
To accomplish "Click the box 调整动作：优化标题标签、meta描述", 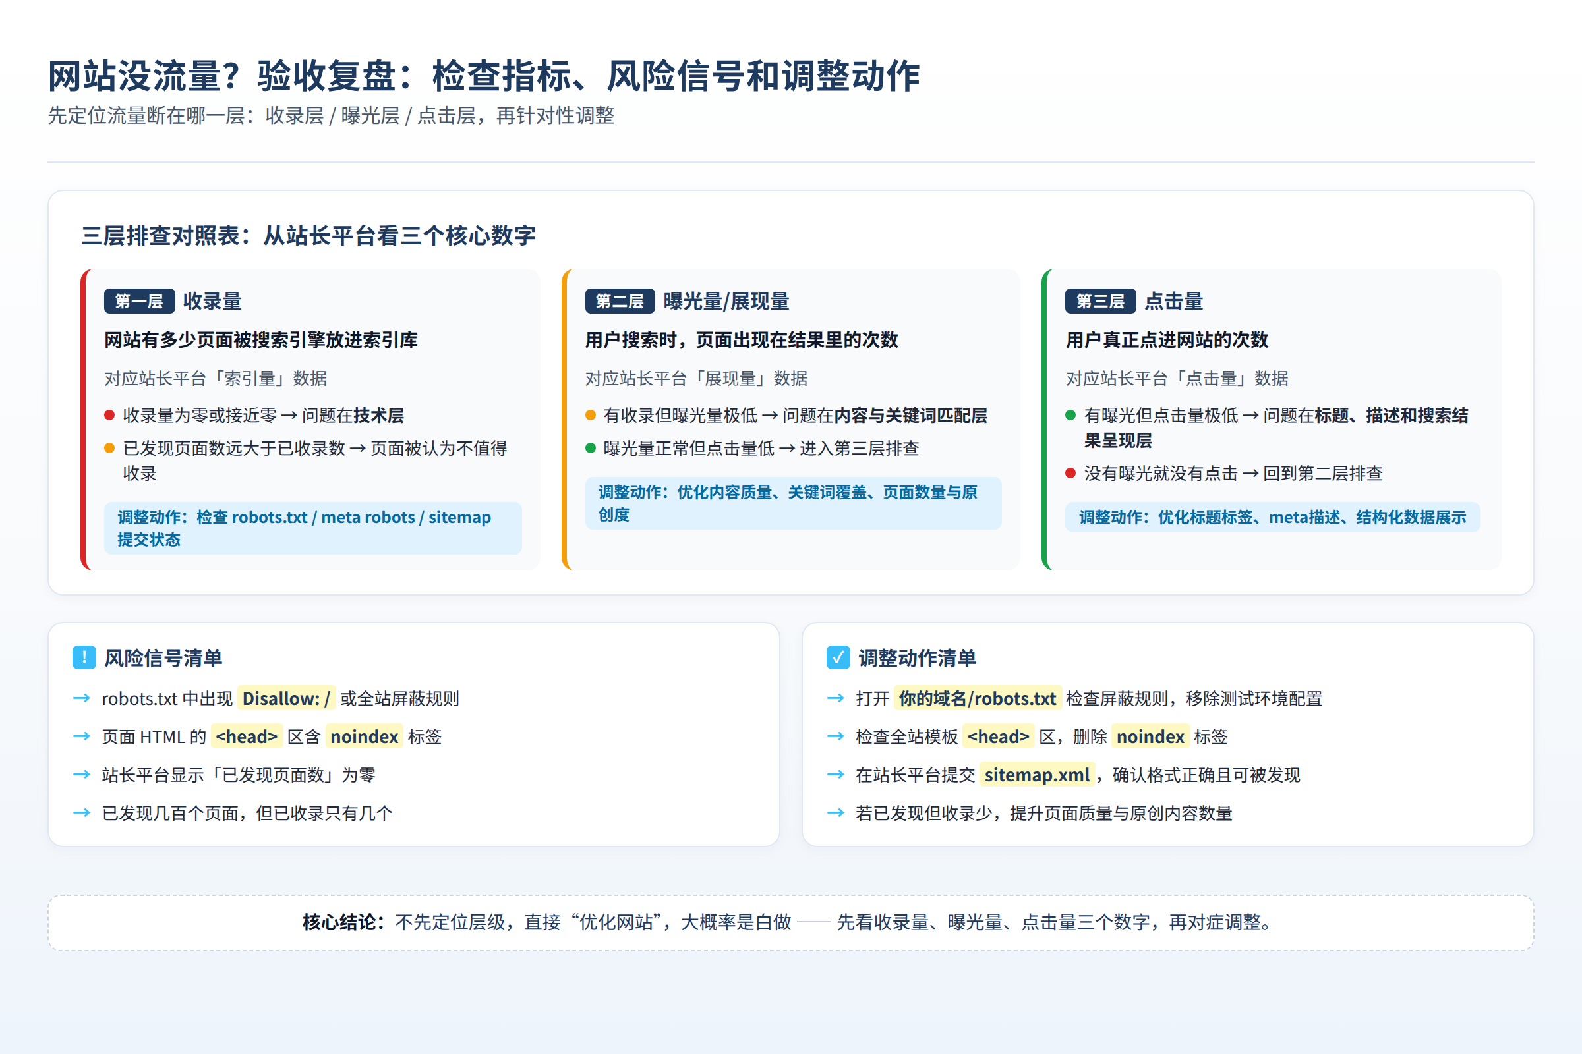I will 1273,517.
